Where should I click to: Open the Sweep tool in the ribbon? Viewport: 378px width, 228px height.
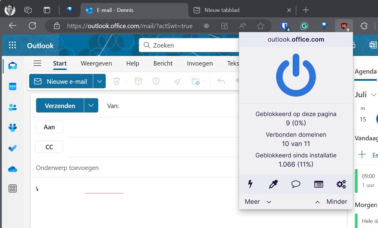click(177, 81)
